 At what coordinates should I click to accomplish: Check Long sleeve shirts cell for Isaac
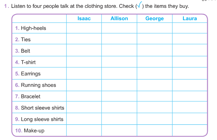pos(84,119)
